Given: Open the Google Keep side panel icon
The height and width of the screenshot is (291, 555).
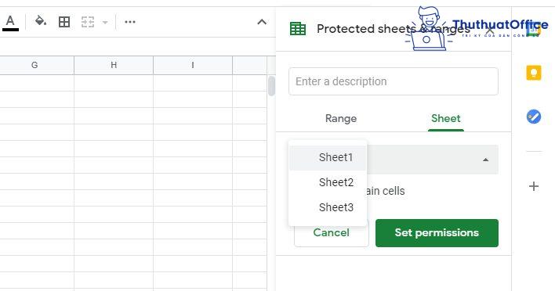Looking at the screenshot, I should tap(534, 73).
